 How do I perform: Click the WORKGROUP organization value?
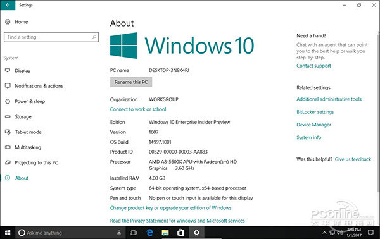pos(163,99)
